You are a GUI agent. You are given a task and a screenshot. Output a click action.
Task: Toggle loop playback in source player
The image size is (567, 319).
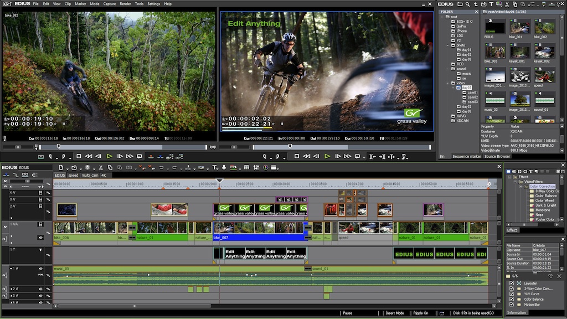[140, 157]
